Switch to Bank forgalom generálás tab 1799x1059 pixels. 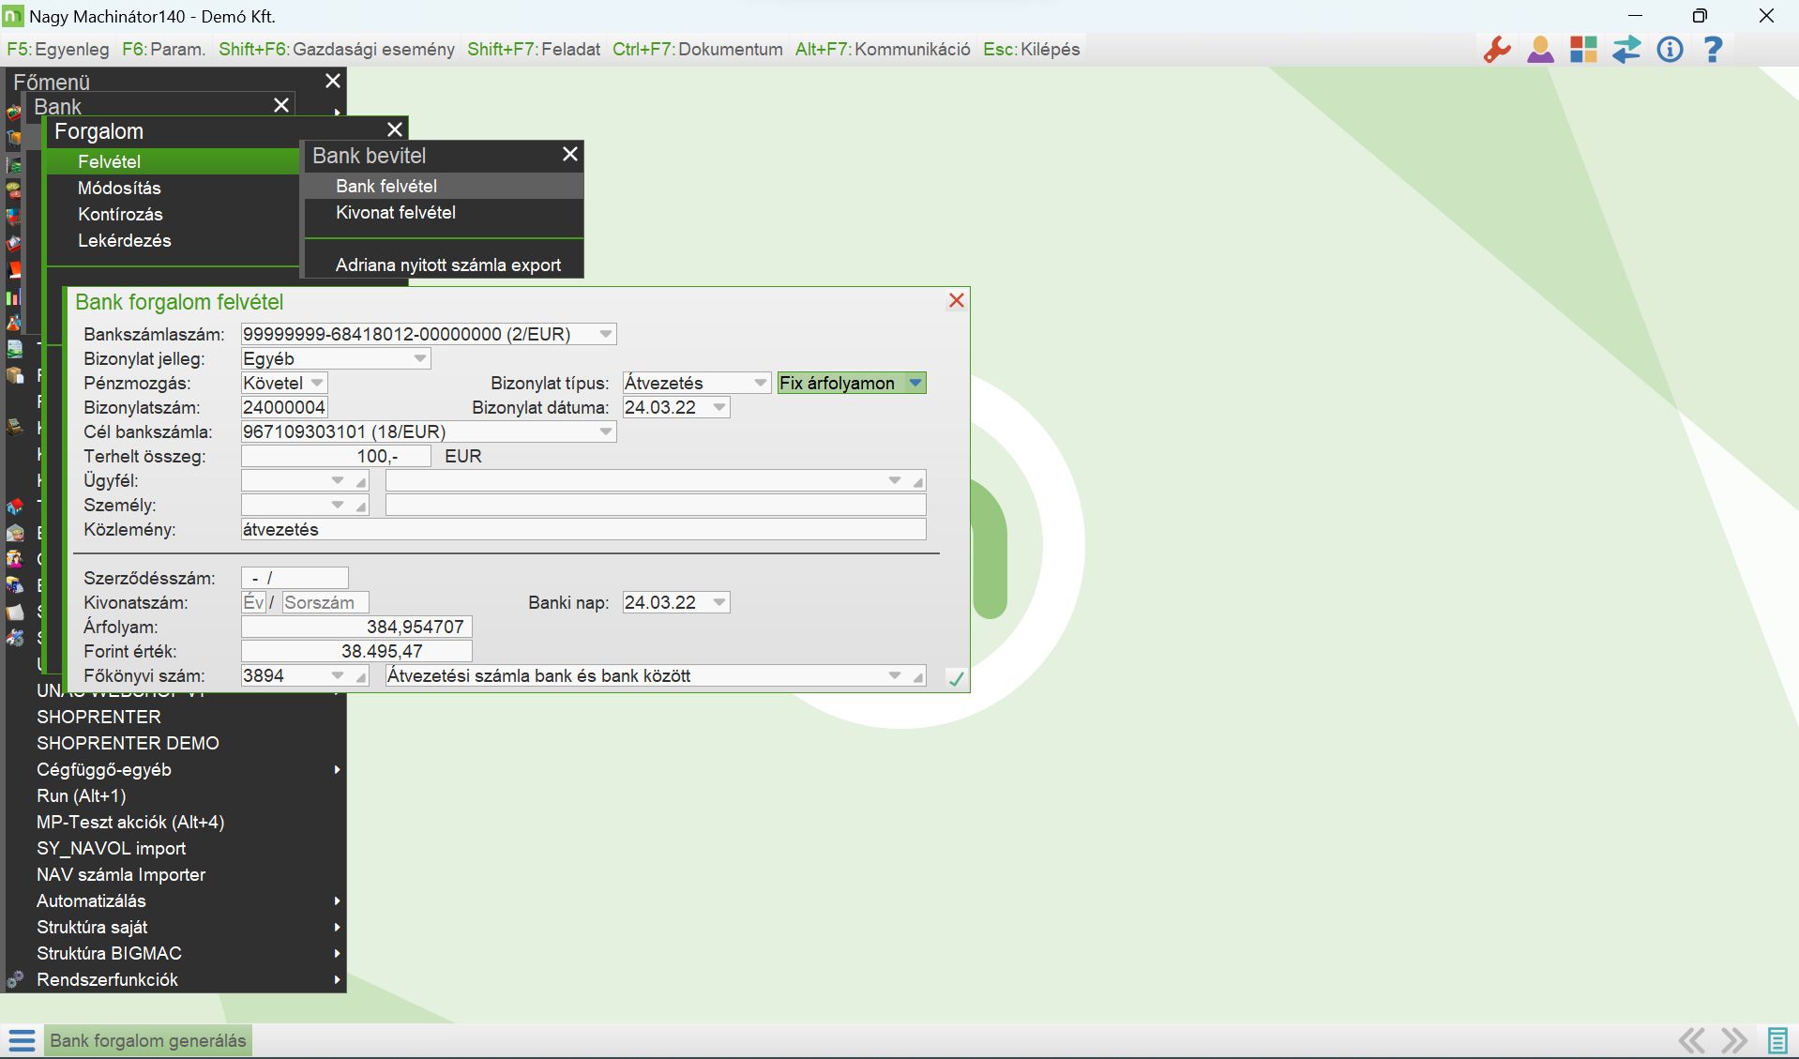pos(147,1040)
